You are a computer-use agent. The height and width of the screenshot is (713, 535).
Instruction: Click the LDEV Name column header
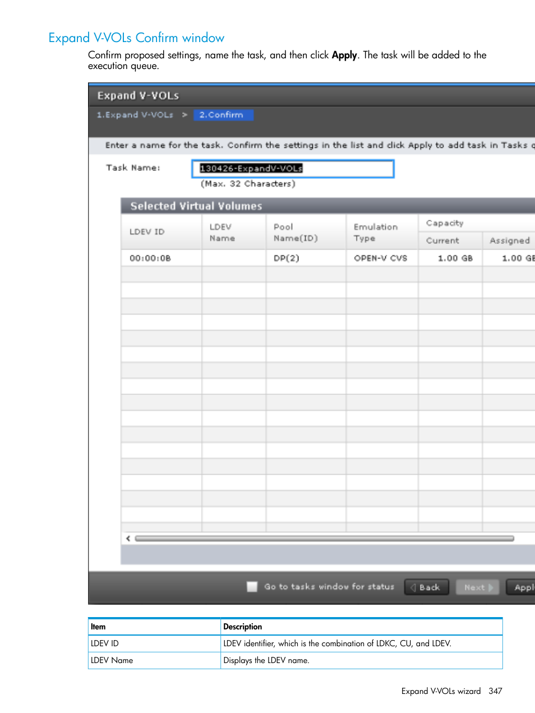[234, 232]
